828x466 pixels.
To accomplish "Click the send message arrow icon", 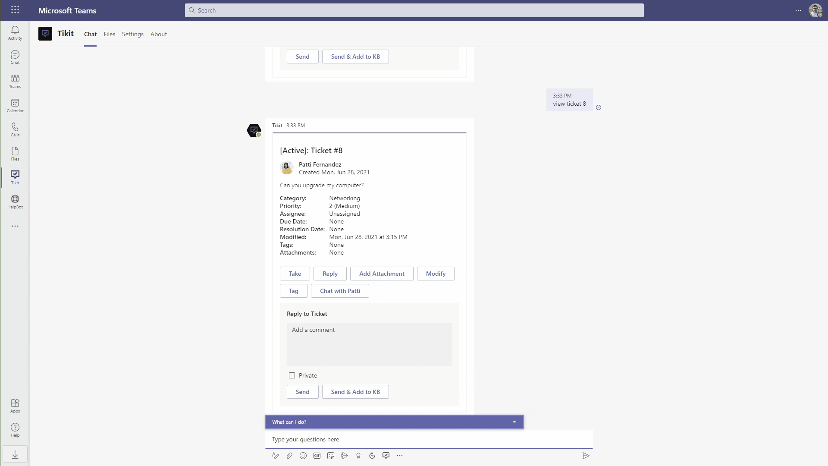I will click(x=586, y=456).
